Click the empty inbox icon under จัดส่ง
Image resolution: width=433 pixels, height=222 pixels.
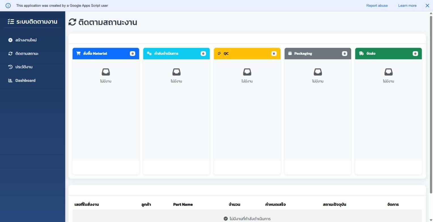click(x=389, y=72)
